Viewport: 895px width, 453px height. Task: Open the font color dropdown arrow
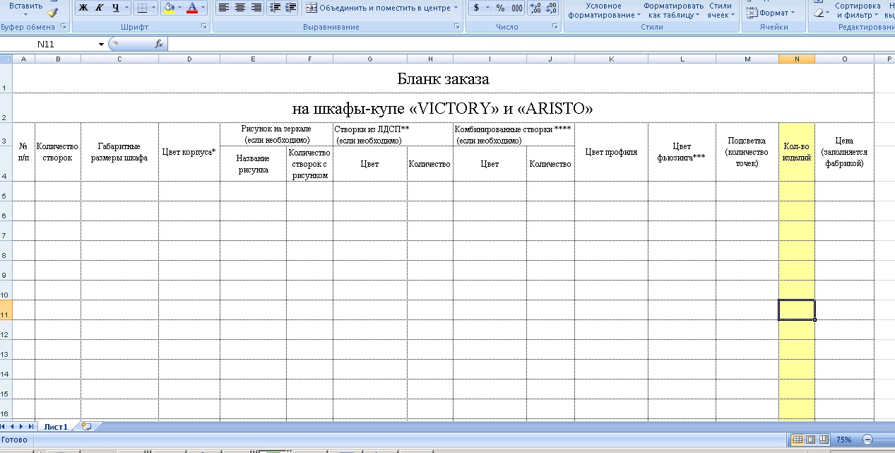point(203,8)
